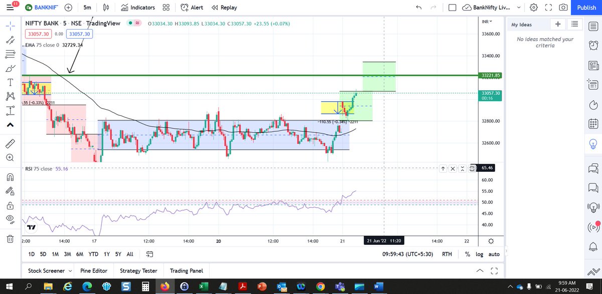Add a symbol to compare
Screen dimensions: 602x294
click(68, 8)
